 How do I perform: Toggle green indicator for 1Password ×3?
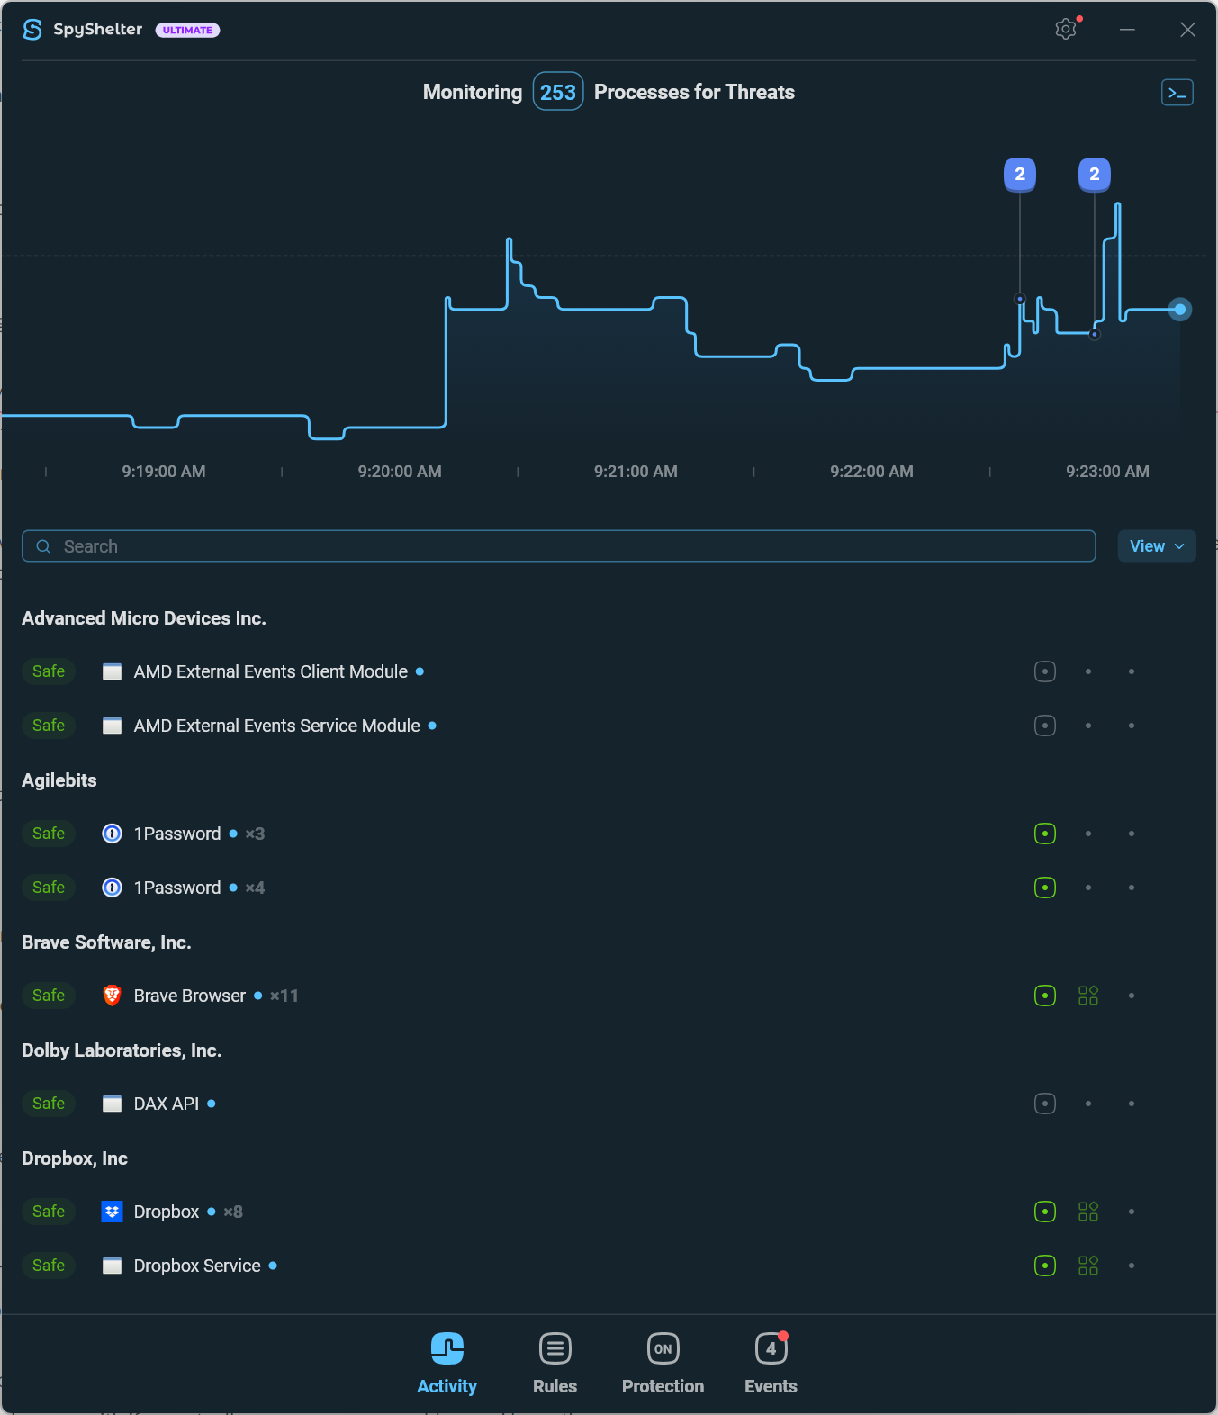pyautogui.click(x=1045, y=834)
